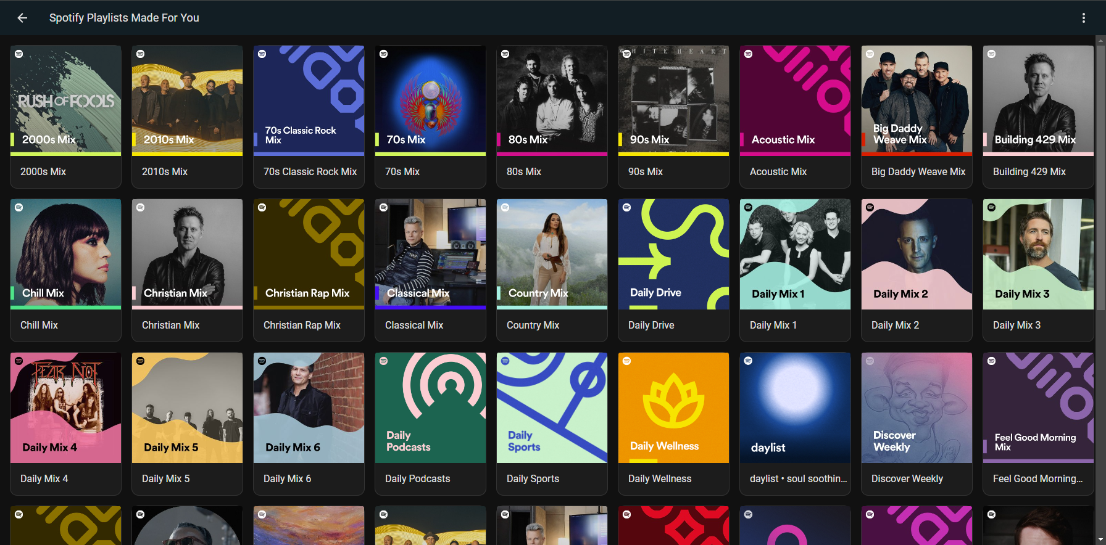This screenshot has height=545, width=1106.
Task: Open the Acoustic Mix cover
Action: pos(796,100)
